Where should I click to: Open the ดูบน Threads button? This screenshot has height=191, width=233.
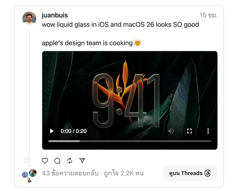tap(190, 173)
